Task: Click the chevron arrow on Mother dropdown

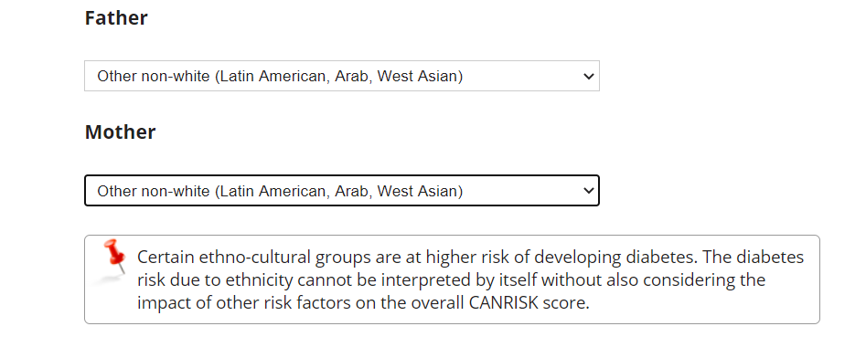Action: (x=589, y=191)
